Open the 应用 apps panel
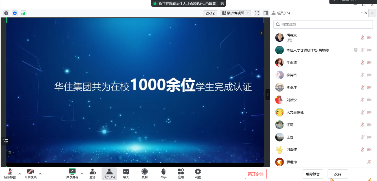Image resolution: width=377 pixels, height=181 pixels. 181,174
